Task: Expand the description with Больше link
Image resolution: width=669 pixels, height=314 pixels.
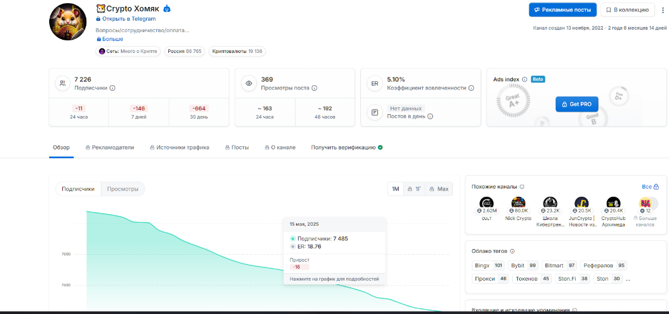Action: 110,39
